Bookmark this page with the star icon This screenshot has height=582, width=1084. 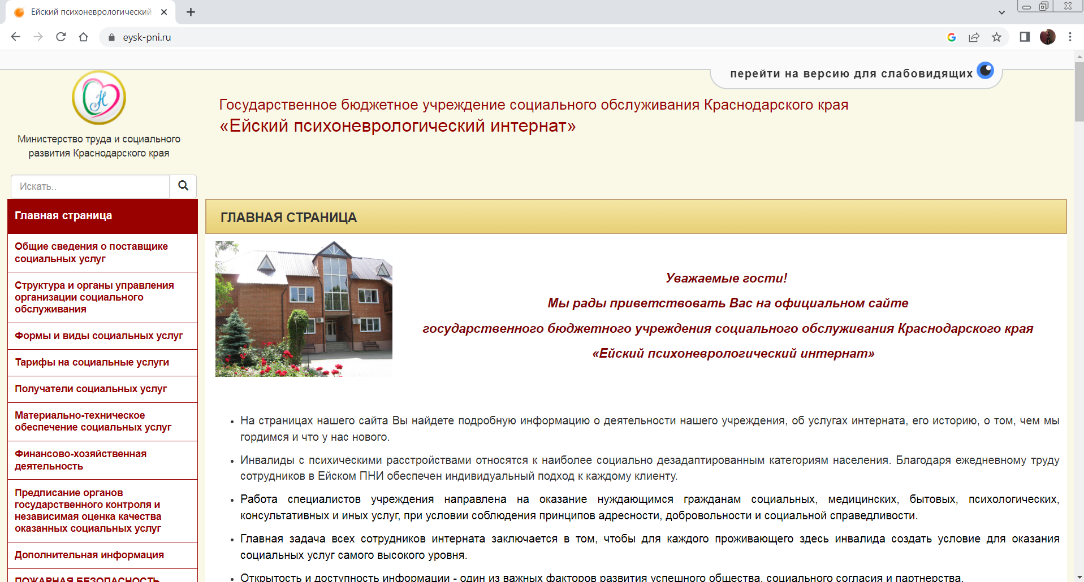tap(996, 37)
